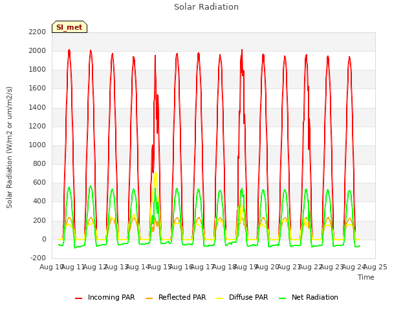Click the SI_met annotation label
Screen dimensions: 414x310
tap(69, 27)
